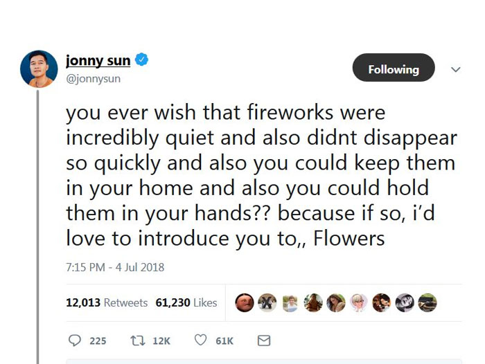Toggle the Following button
Image resolution: width=485 pixels, height=364 pixels.
pos(394,69)
